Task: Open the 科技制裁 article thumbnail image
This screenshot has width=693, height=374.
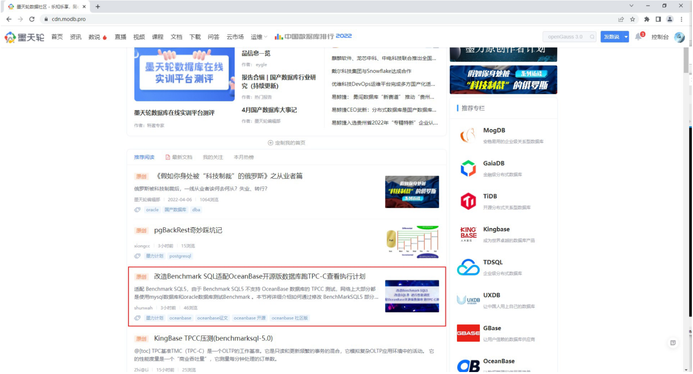Action: tap(412, 192)
